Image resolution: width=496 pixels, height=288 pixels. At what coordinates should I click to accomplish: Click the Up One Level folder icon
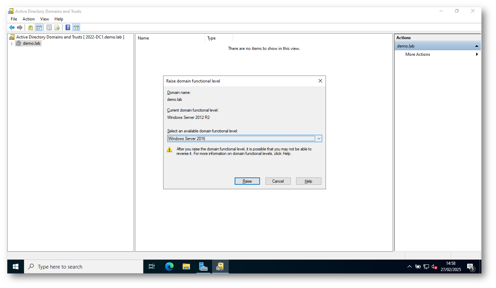[x=31, y=28]
